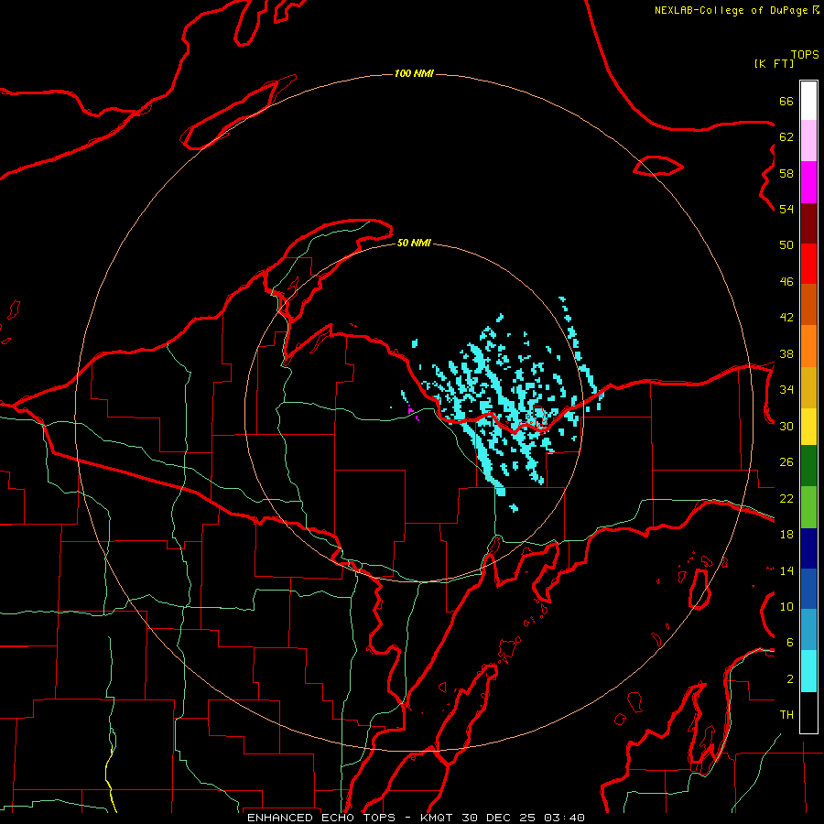Click the '03:40' timestamp text

coord(564,818)
